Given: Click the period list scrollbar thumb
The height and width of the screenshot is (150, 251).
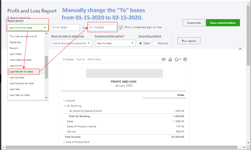Looking at the screenshot, I should 46,67.
